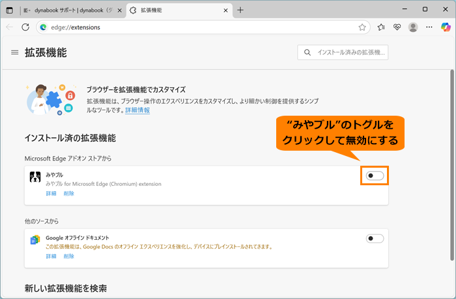Click the Google オフライン ドキュメント name text
This screenshot has width=456, height=299.
click(78, 238)
